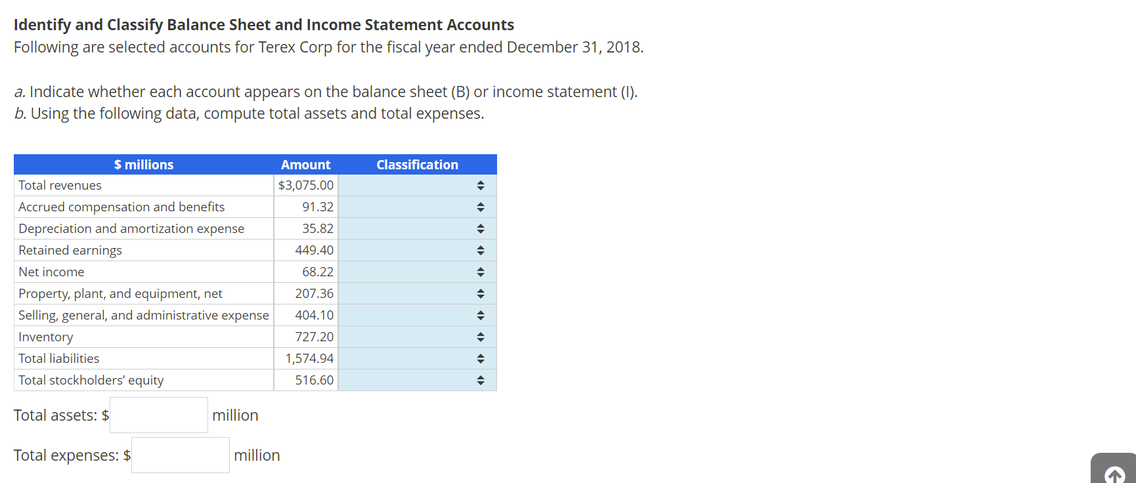Screen dimensions: 1136x483
Task: Open the Classification dropdown for Total revenues
Action: pos(480,185)
